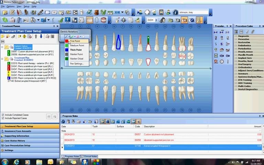The width and height of the screenshot is (264, 165).
Task: Click the green dollar-sign icon in top toolbar
Action: click(103, 12)
